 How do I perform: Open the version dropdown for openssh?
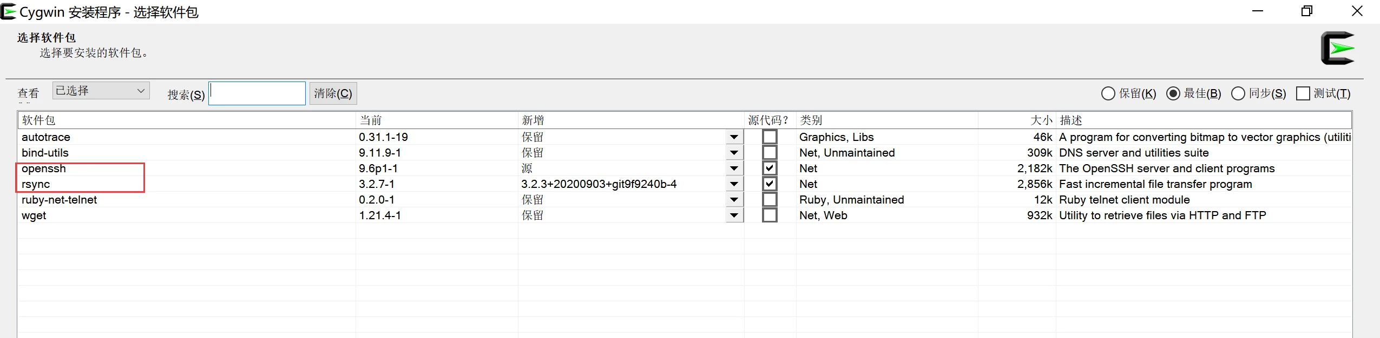734,168
